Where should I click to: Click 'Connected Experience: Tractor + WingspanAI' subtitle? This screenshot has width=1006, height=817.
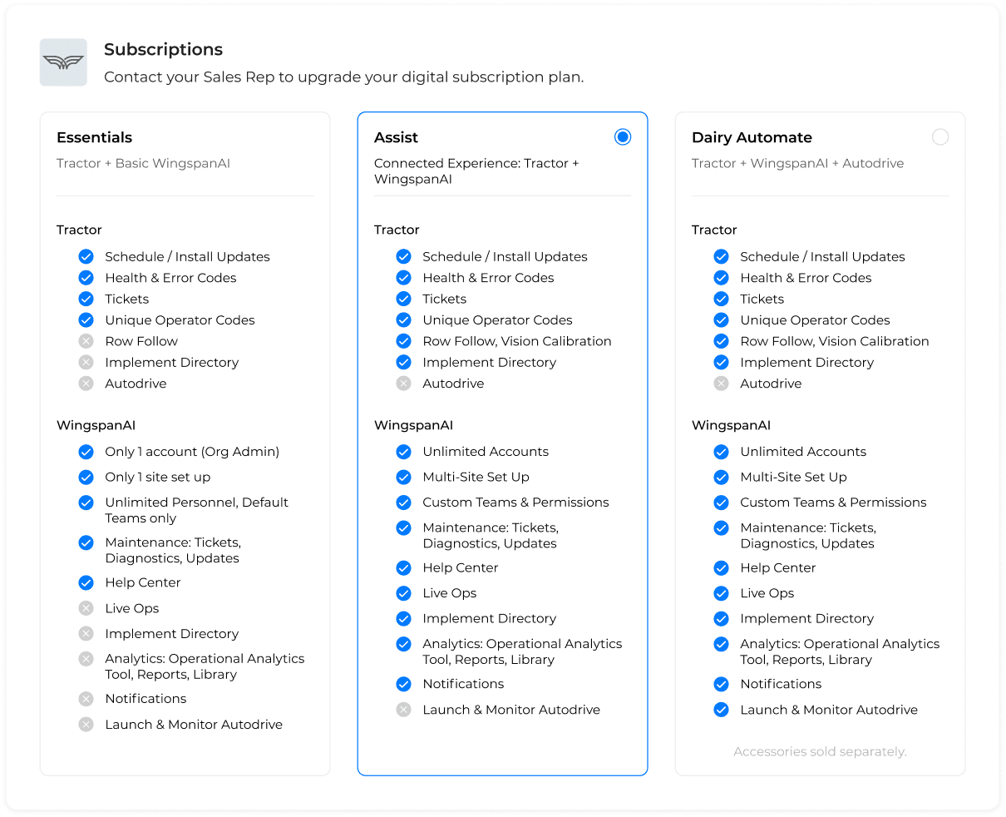(476, 171)
